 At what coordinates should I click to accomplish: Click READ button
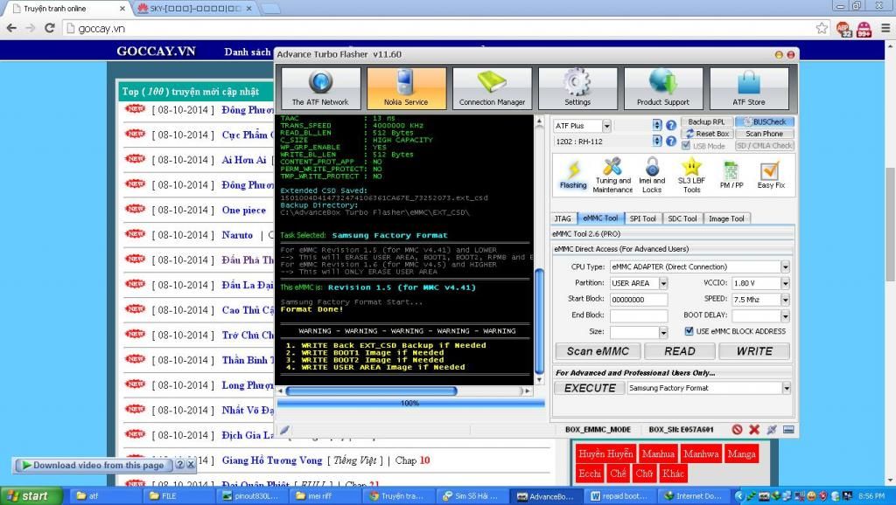tap(679, 351)
